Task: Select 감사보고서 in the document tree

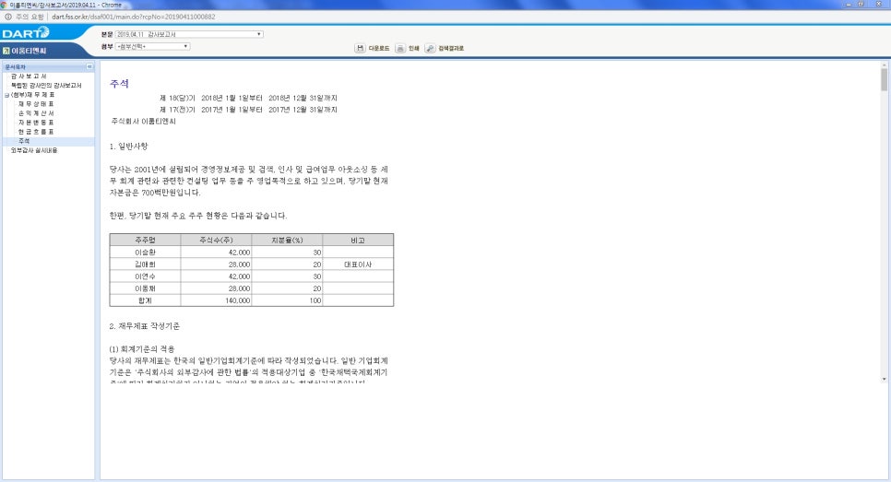Action: tap(29, 76)
